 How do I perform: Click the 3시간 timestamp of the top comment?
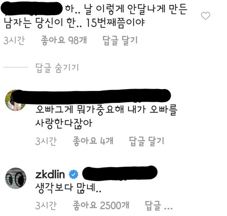14,40
